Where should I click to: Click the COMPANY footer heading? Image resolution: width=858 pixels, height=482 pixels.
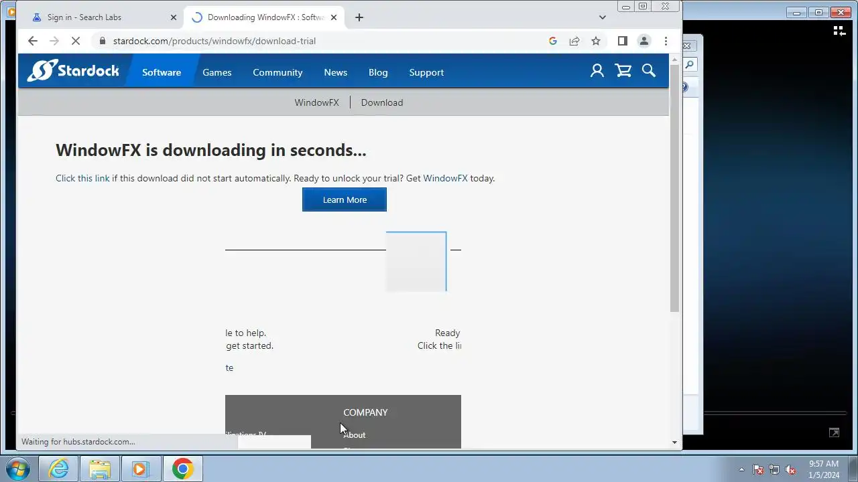click(365, 412)
